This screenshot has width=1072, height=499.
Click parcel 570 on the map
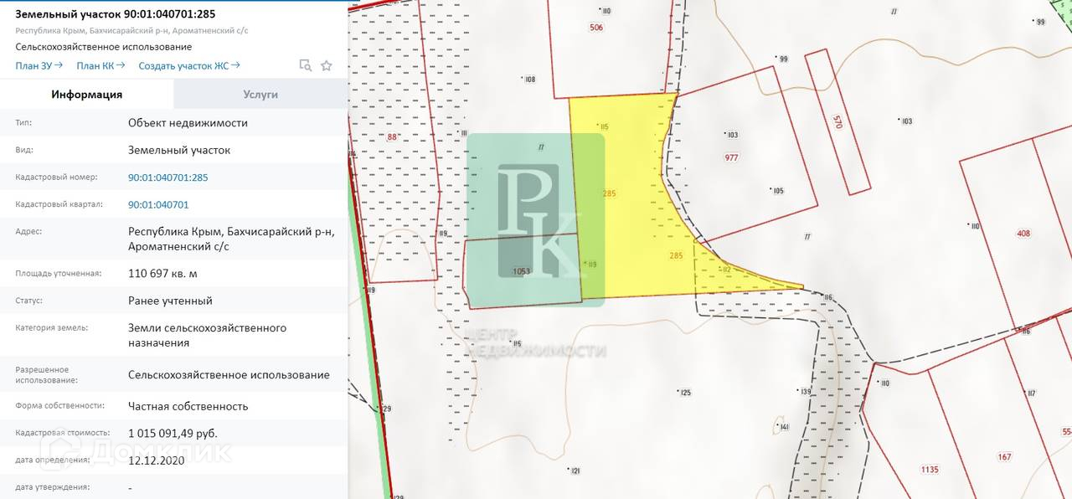click(x=837, y=121)
